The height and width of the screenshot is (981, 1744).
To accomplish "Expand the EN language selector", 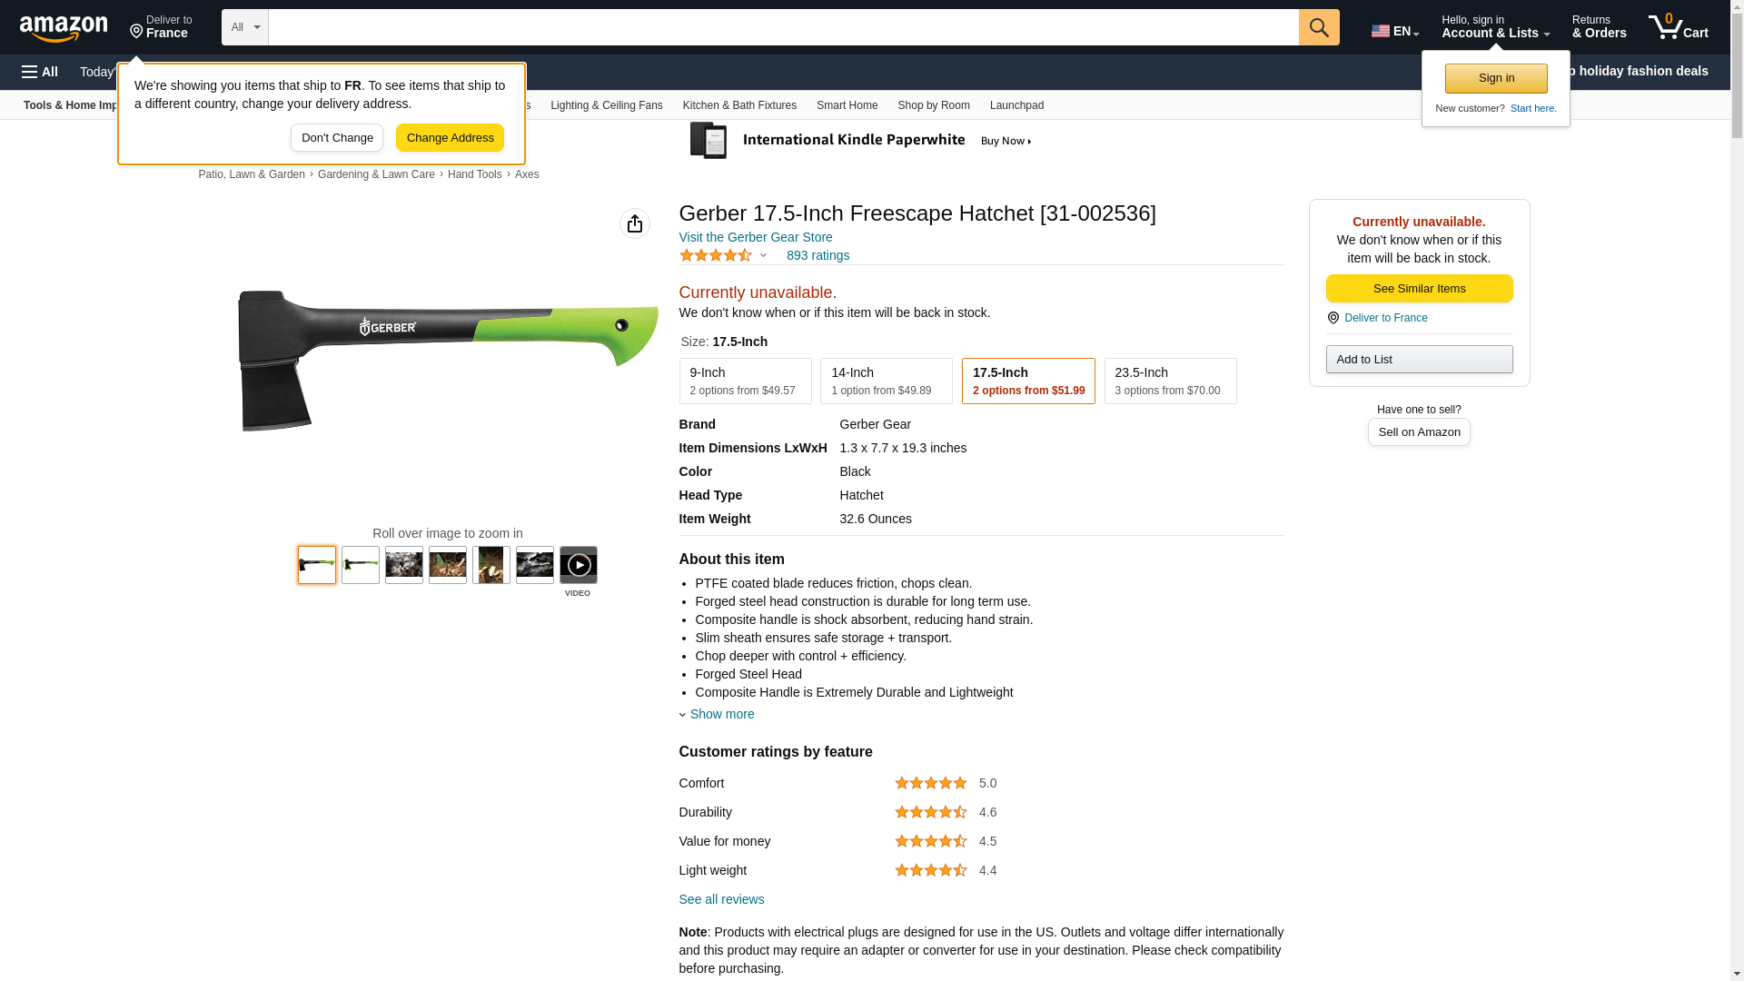I will (x=1394, y=31).
